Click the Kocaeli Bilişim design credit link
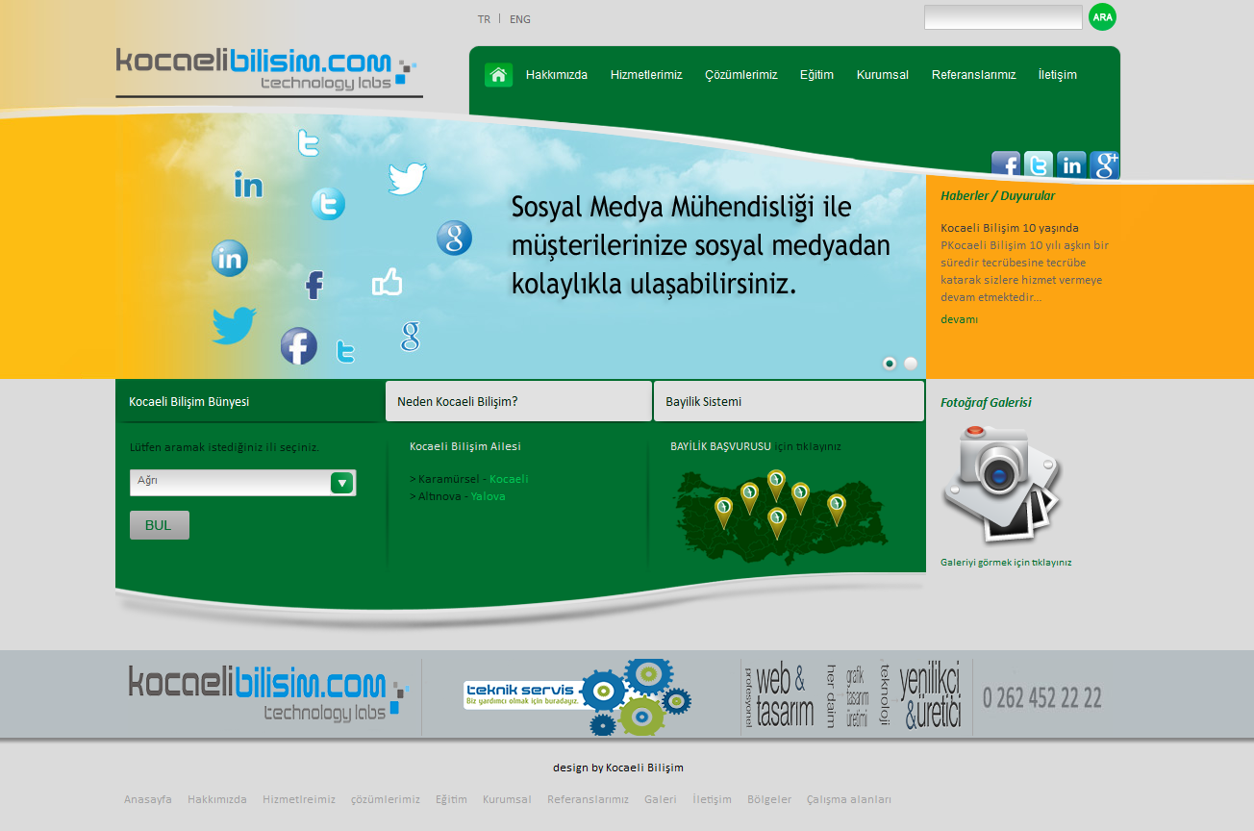1254x831 pixels. tap(644, 768)
